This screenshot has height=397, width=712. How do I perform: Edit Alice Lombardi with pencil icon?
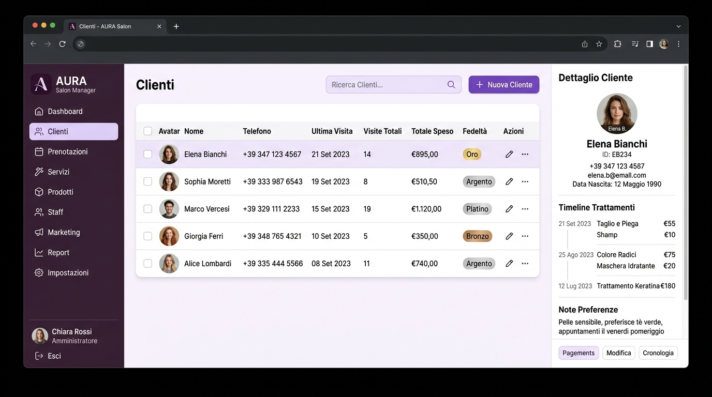pos(509,264)
